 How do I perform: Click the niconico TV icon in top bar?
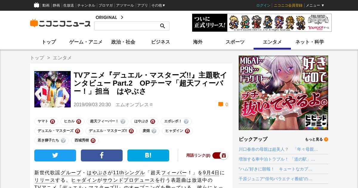(37, 5)
